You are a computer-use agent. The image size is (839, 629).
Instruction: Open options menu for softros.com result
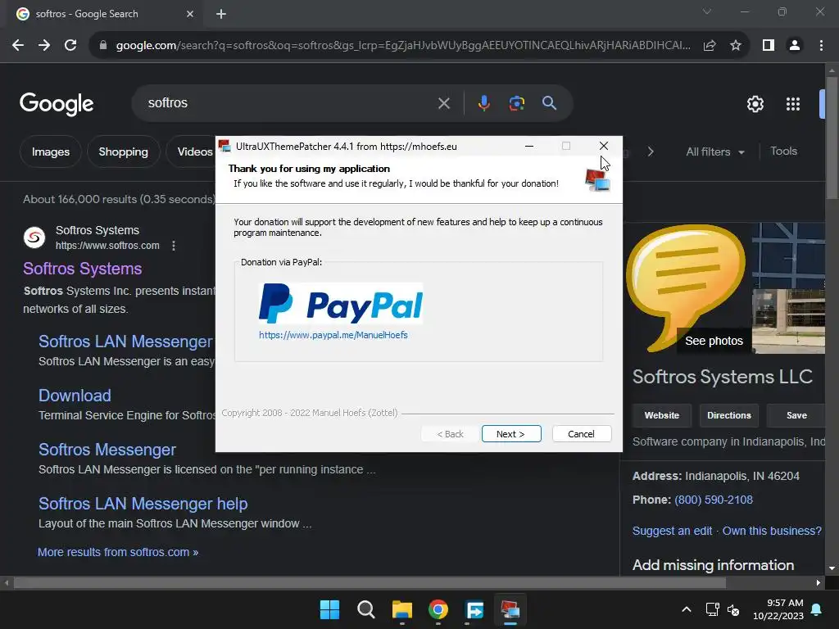(x=174, y=246)
